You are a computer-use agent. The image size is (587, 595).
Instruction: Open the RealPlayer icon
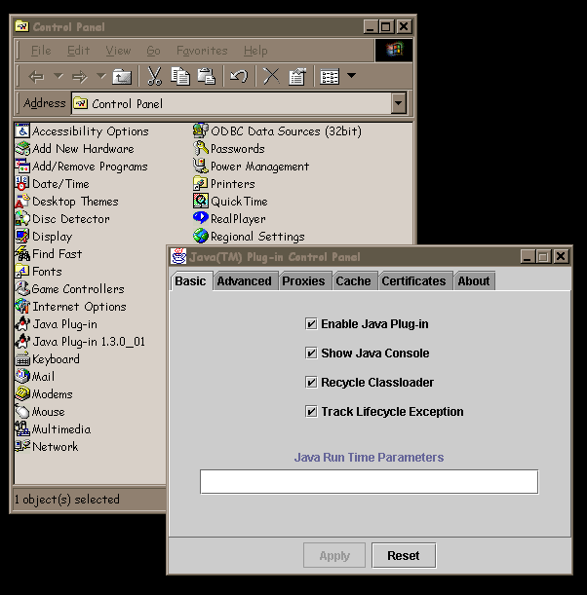201,218
